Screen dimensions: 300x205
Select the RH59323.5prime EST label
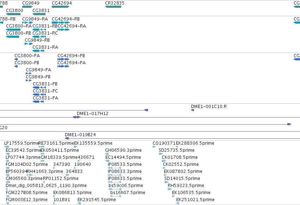click(x=186, y=186)
